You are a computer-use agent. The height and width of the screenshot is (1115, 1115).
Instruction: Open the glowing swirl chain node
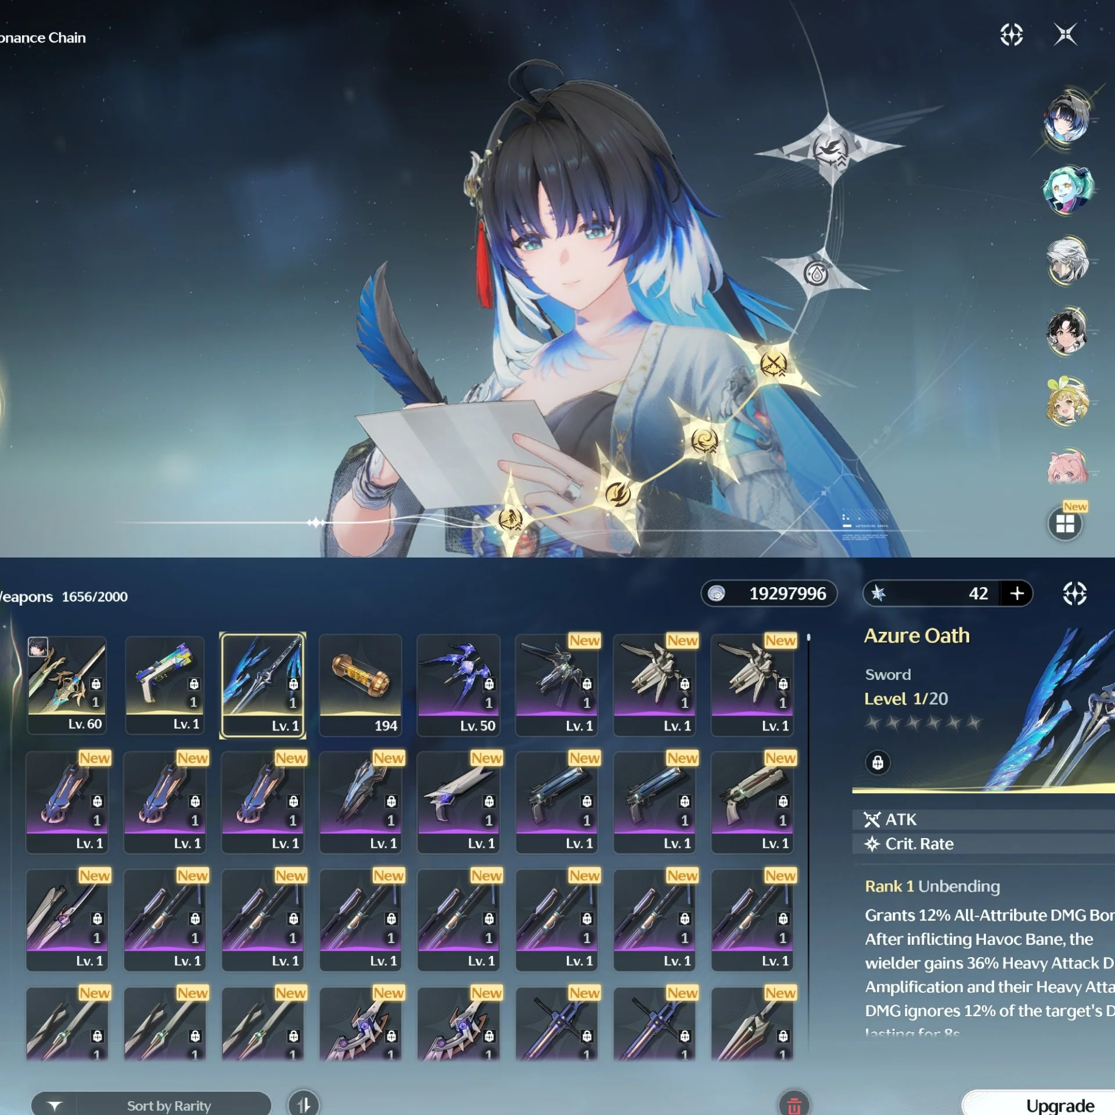[x=704, y=440]
